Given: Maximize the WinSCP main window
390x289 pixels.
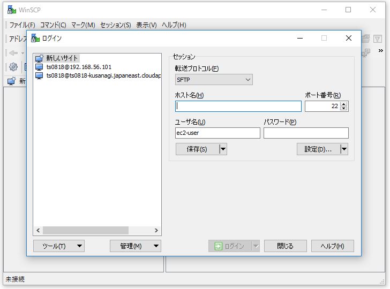Looking at the screenshot, I should [x=348, y=10].
